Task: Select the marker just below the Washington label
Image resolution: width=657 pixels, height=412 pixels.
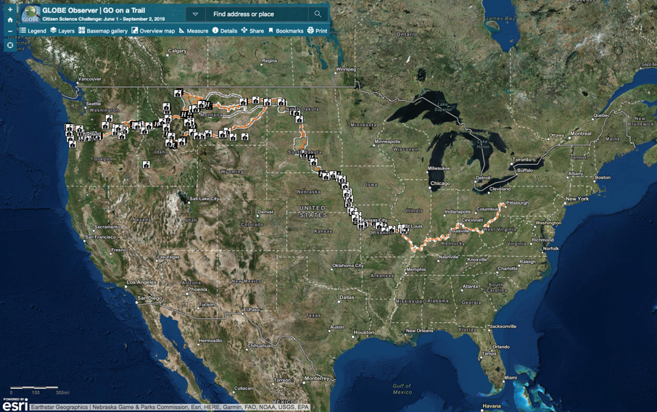Action: coord(109,119)
